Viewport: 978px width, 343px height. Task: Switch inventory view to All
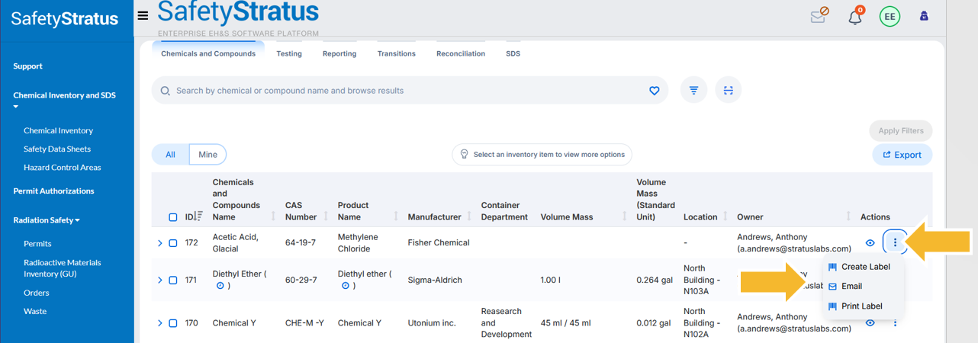170,155
